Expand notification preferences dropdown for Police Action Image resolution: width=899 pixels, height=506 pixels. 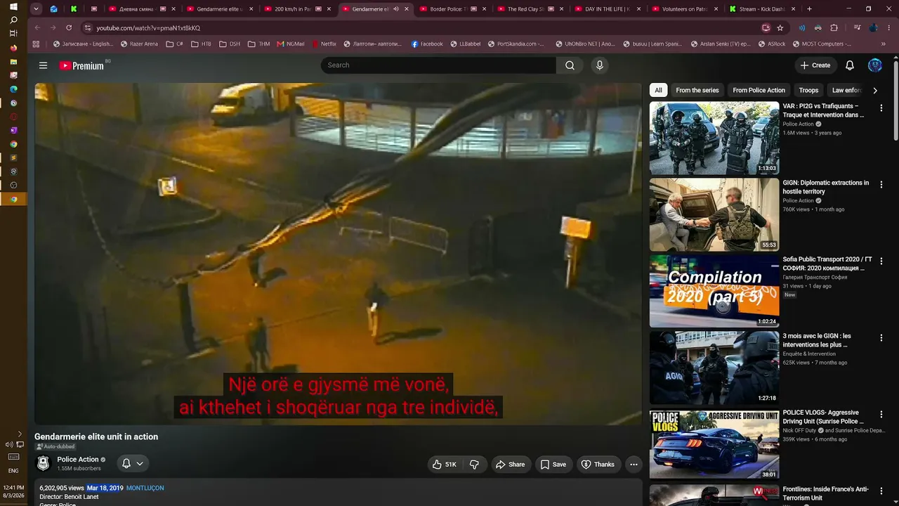pos(140,464)
